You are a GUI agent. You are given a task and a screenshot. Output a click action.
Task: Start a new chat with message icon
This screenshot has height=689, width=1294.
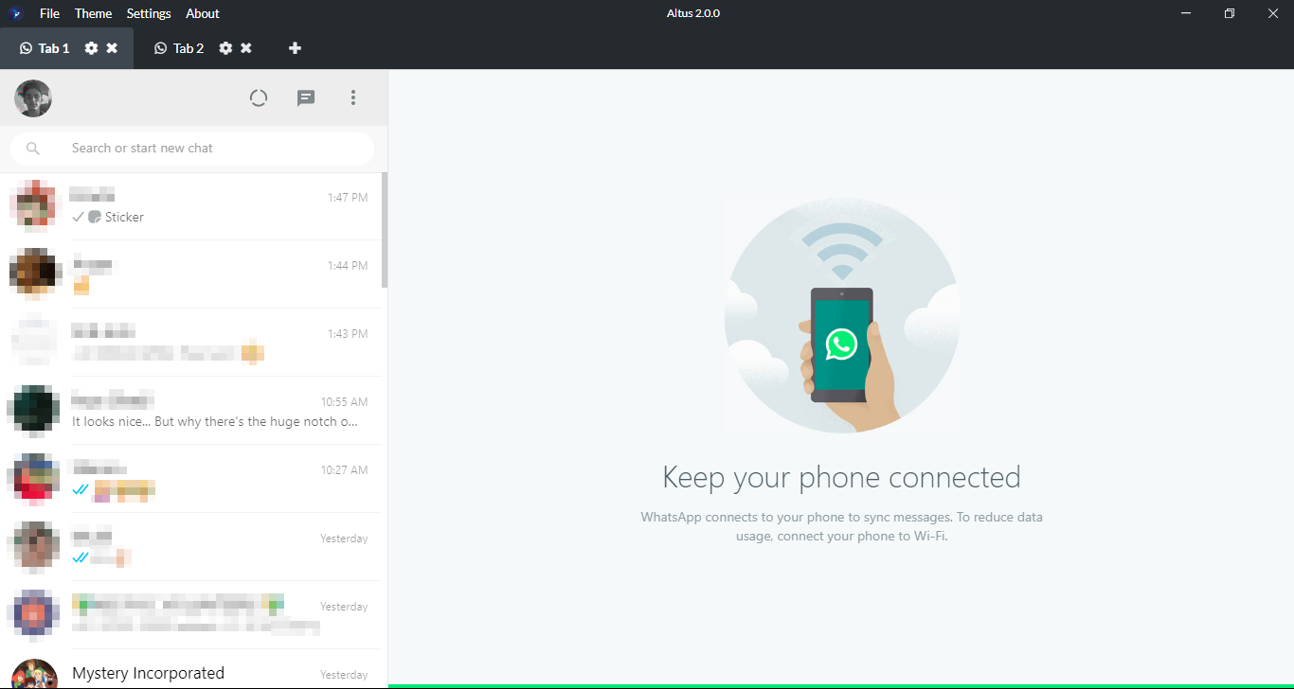306,97
